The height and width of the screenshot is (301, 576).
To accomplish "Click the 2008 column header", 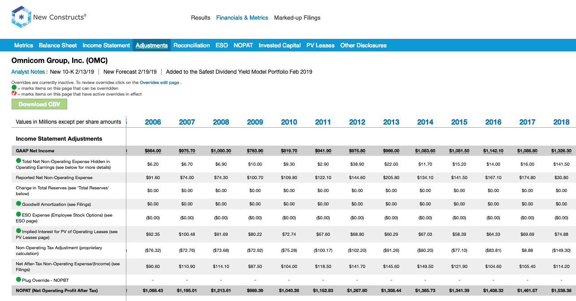I will point(221,122).
